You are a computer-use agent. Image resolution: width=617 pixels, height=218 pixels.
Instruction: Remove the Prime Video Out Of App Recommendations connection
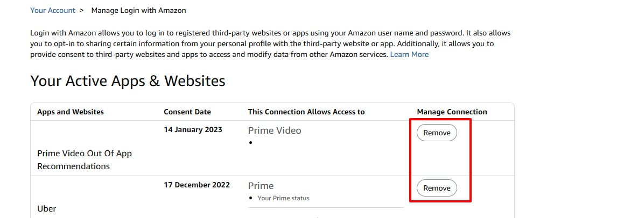(437, 133)
